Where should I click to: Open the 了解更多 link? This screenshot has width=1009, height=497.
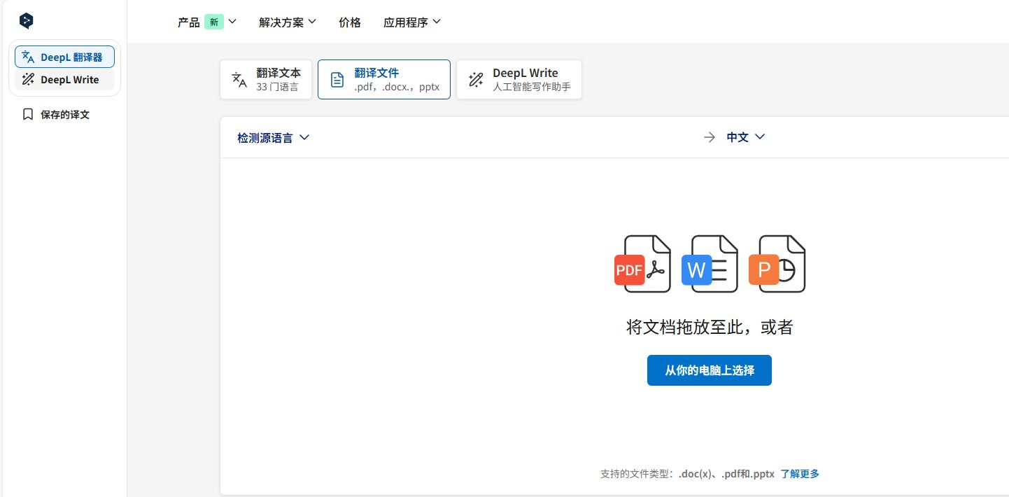(x=800, y=474)
